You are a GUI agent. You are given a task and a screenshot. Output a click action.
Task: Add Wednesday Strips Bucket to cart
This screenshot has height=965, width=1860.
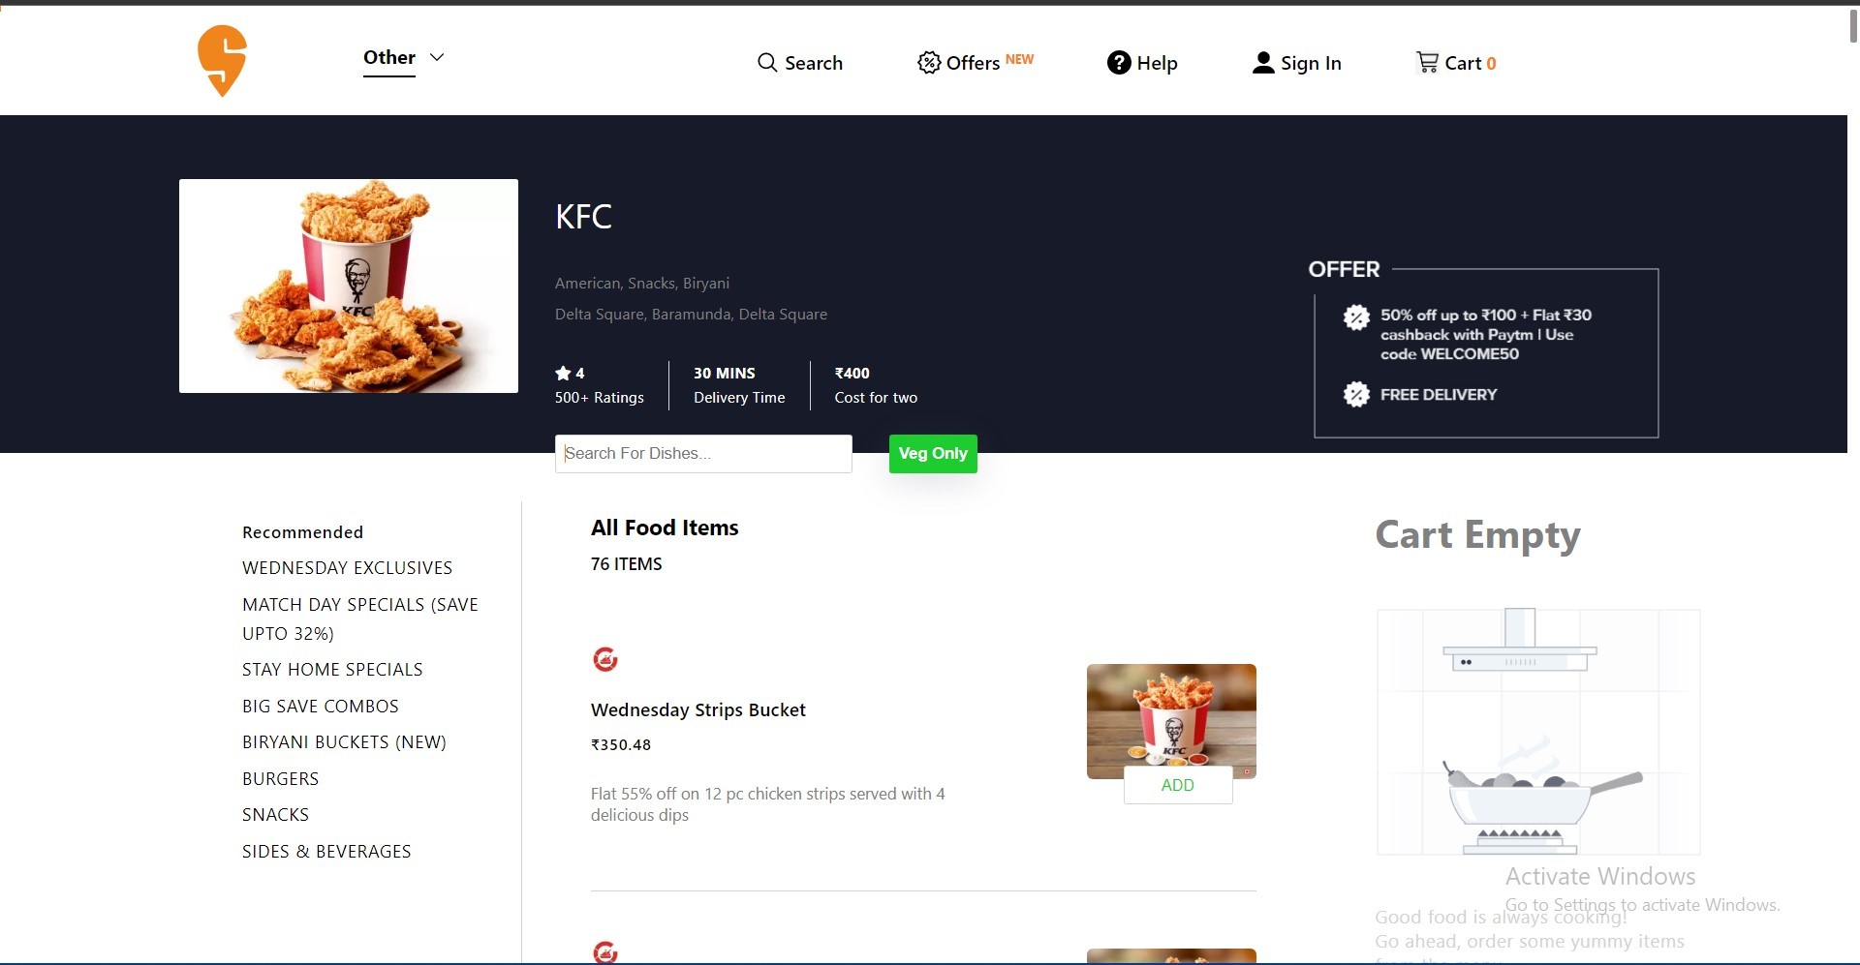click(x=1178, y=785)
